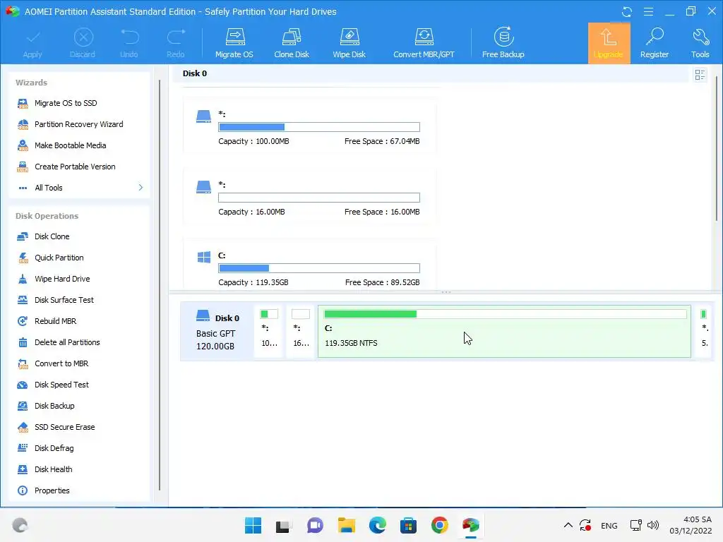Select Disk 0 Basic GPT block
Viewport: 723px width, 542px height.
coord(217,332)
